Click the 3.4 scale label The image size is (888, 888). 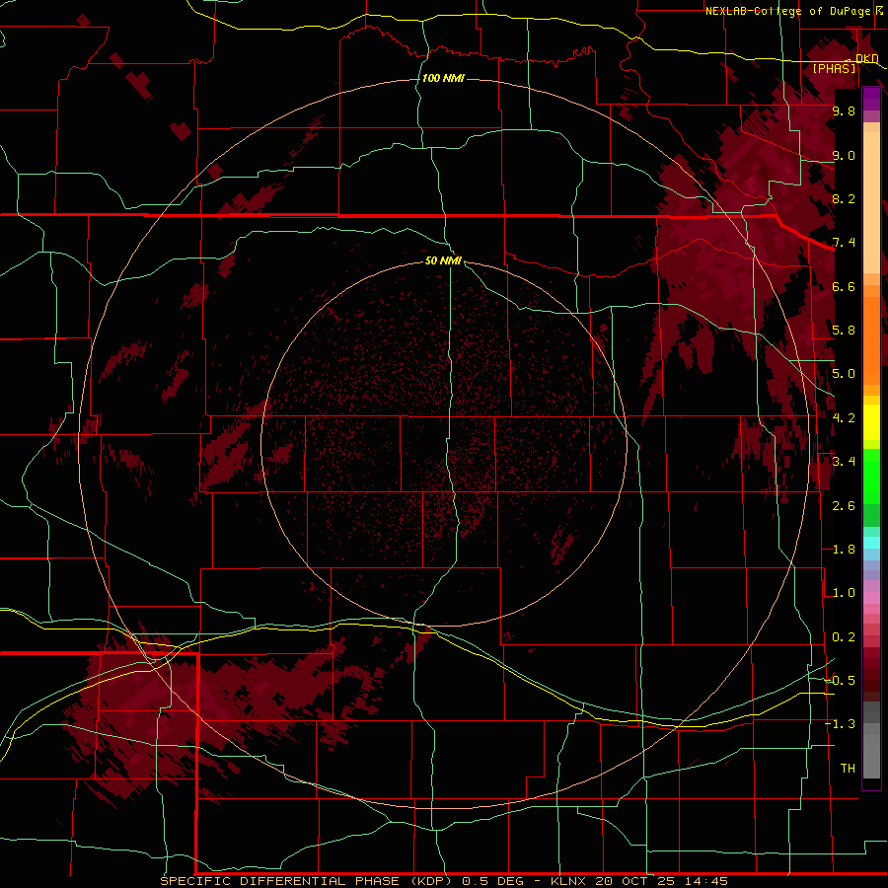click(x=844, y=461)
